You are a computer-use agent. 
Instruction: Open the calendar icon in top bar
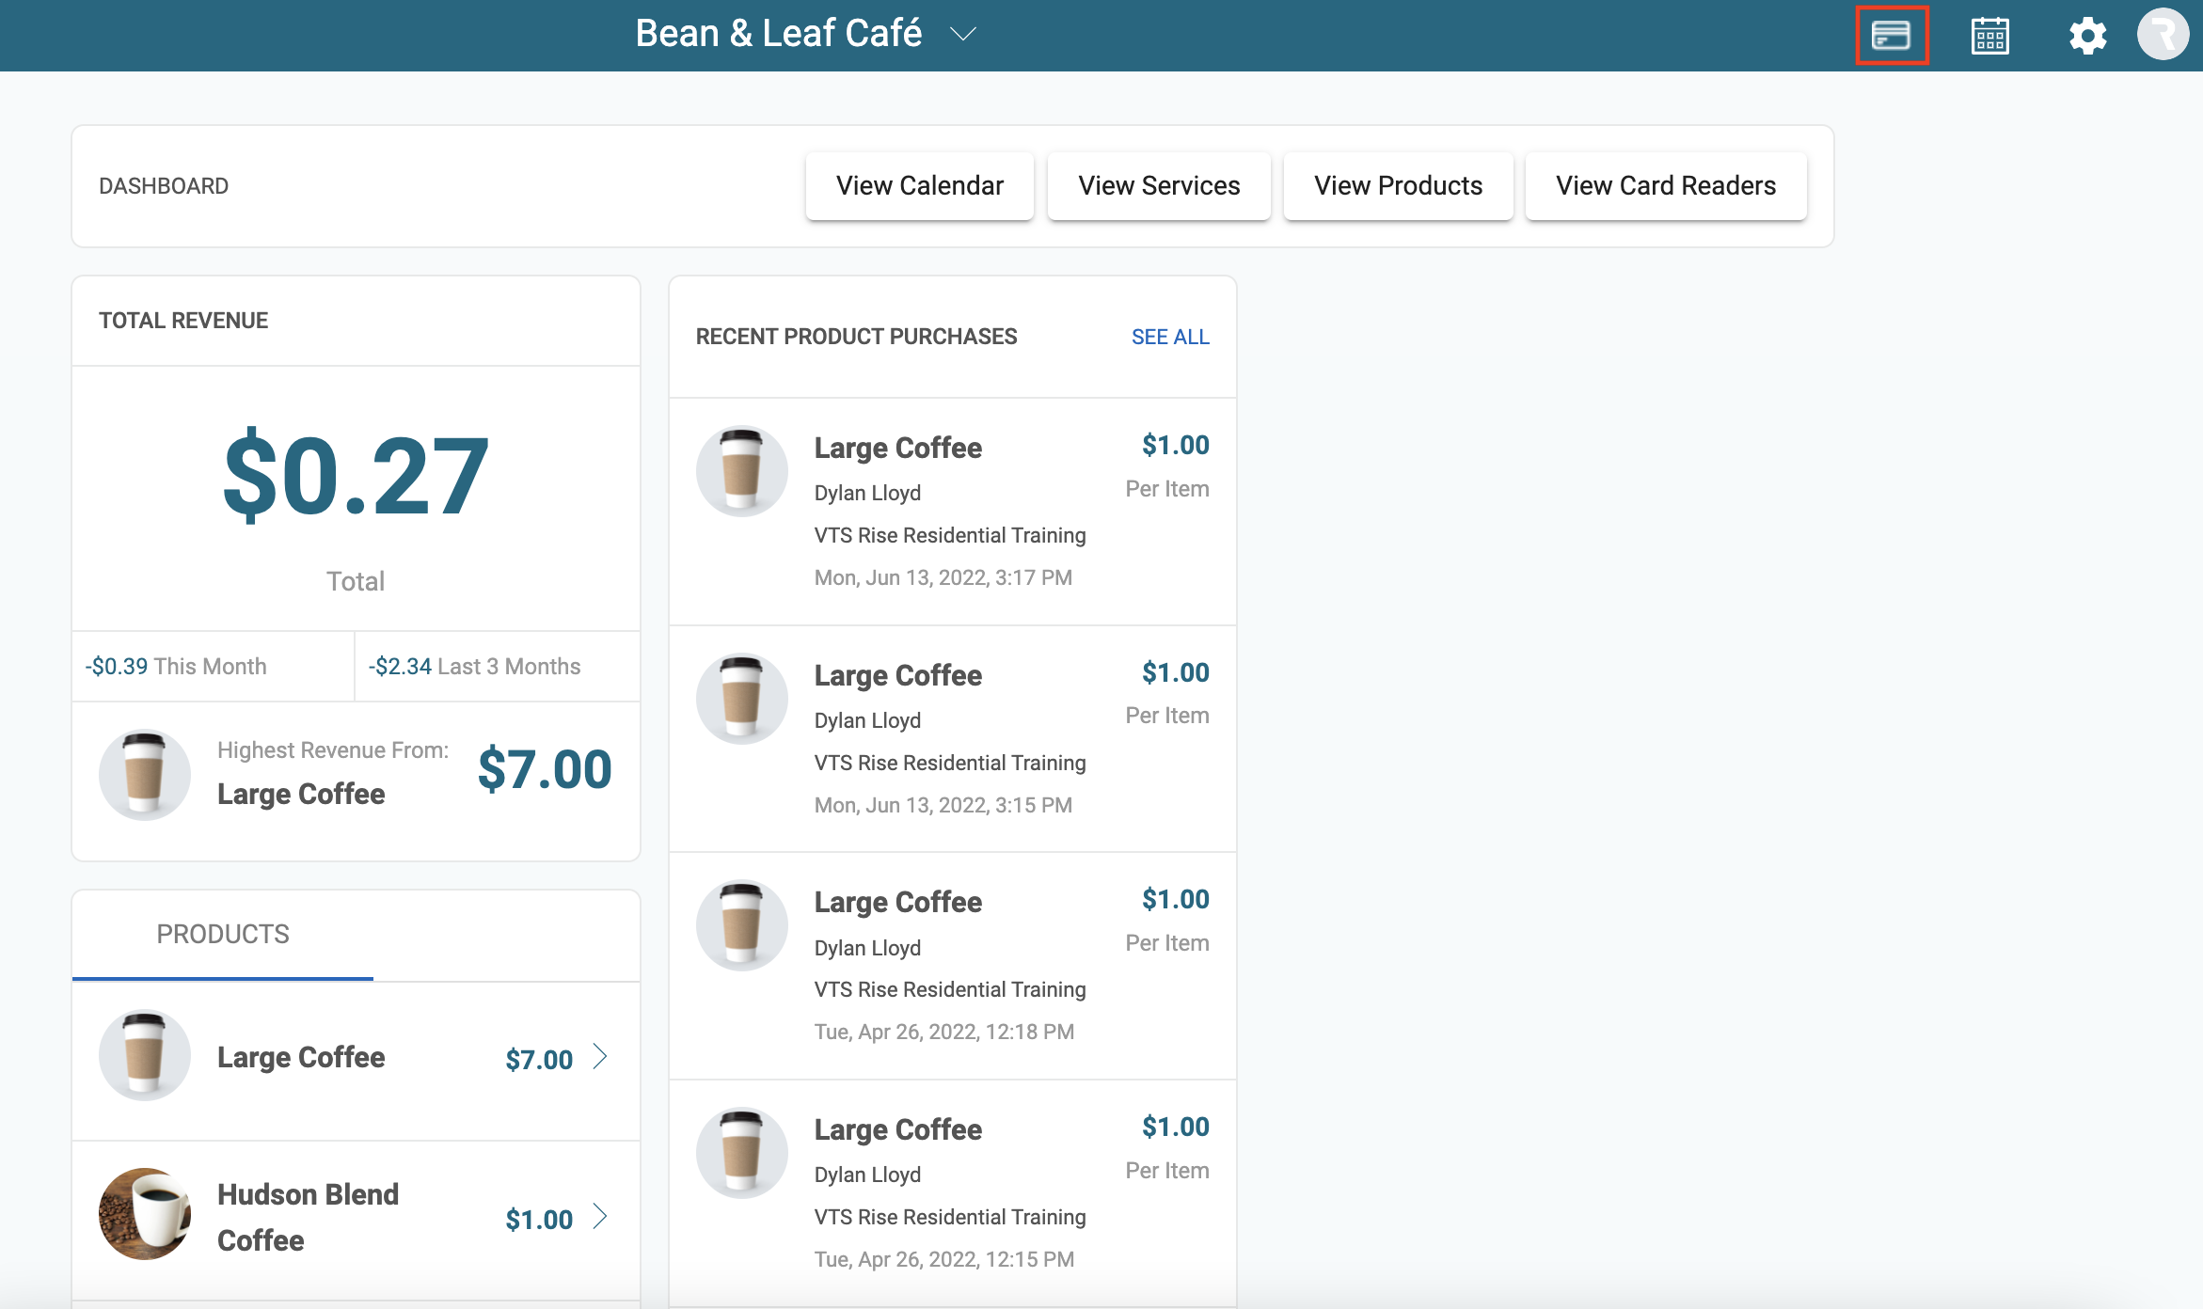coord(1989,36)
